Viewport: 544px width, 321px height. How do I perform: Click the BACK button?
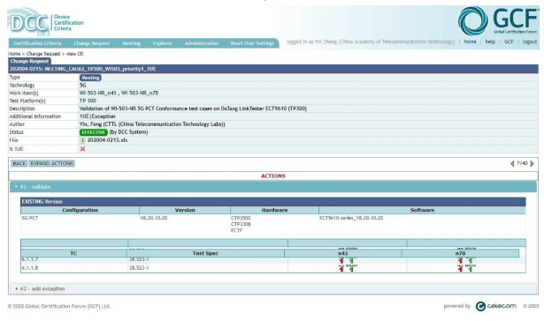click(x=19, y=164)
